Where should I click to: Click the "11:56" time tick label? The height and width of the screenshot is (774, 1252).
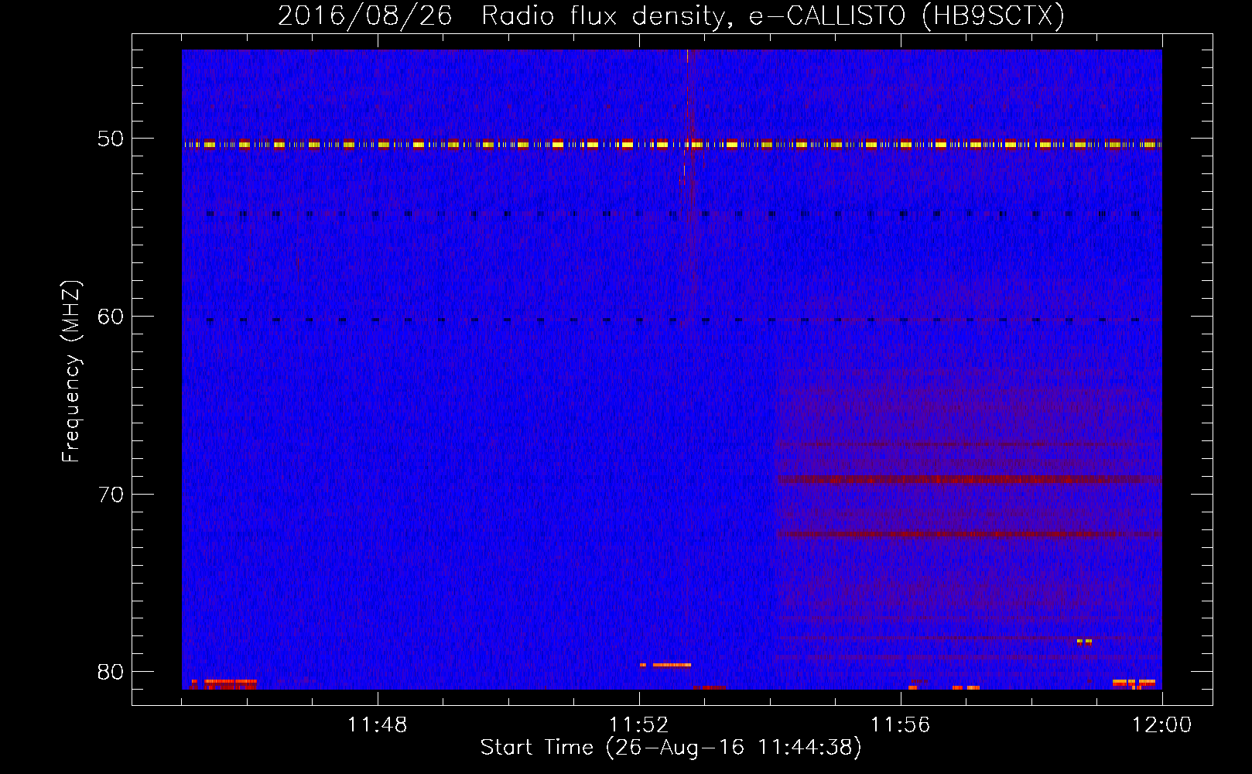(900, 725)
